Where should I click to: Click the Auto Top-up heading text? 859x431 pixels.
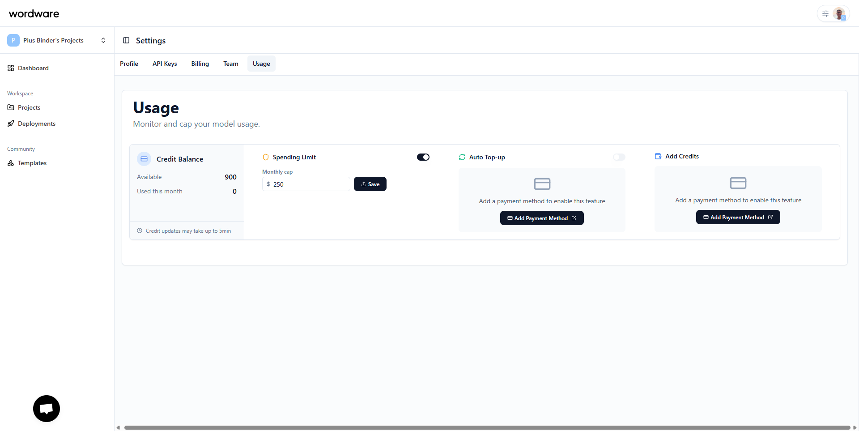[487, 157]
